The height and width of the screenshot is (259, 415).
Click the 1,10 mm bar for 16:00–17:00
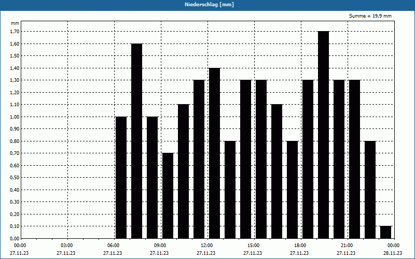277,171
